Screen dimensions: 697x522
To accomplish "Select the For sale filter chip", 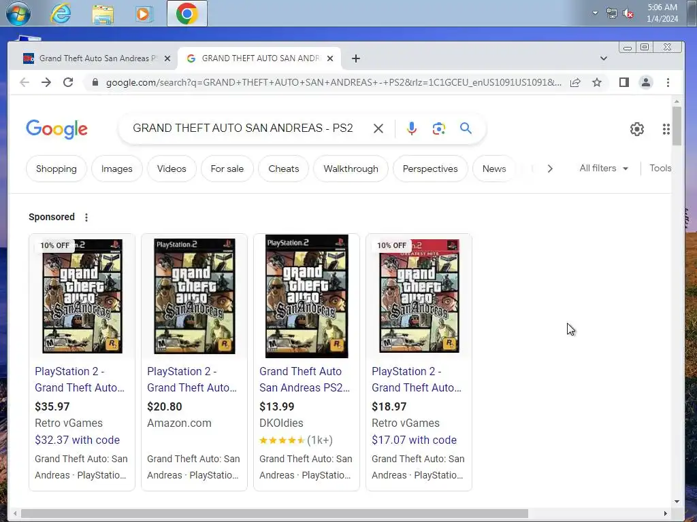I will [227, 169].
